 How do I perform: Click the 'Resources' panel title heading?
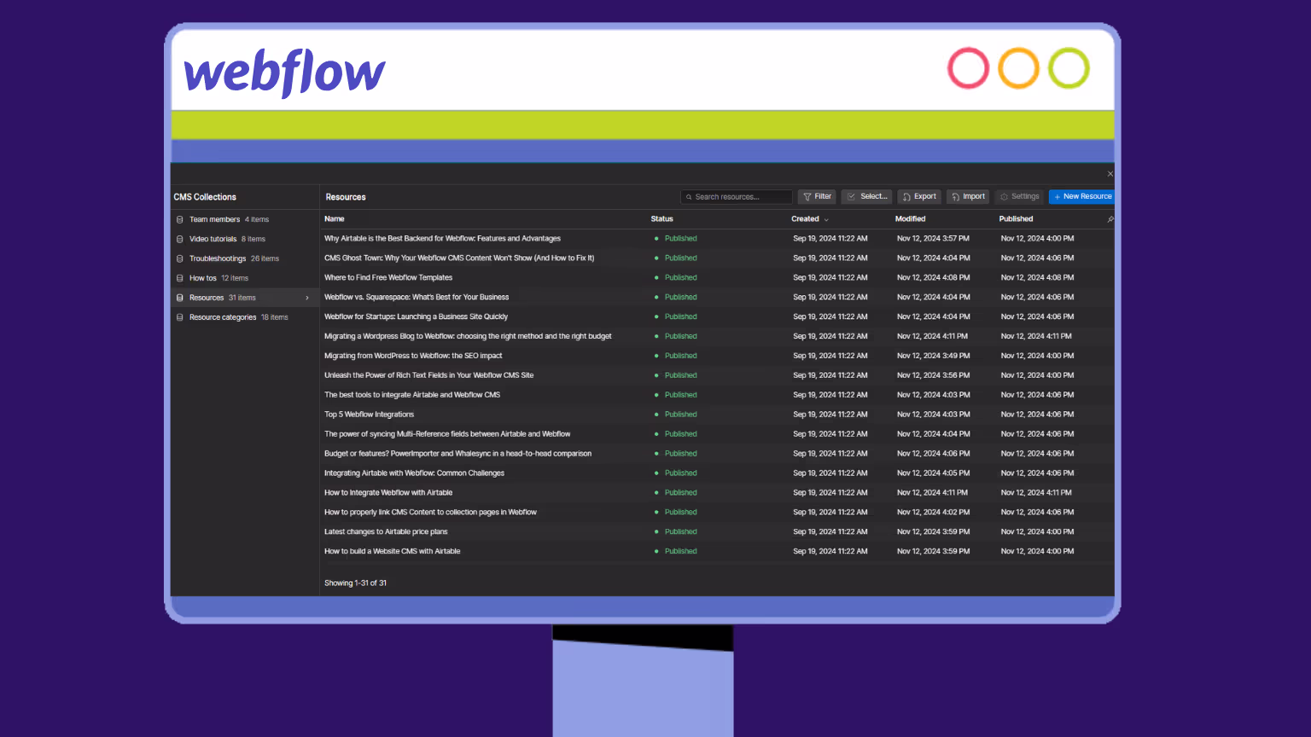coord(346,197)
